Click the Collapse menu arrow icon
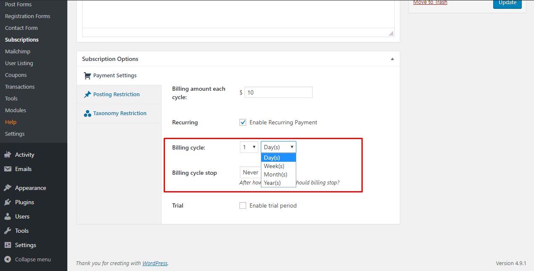 8,259
